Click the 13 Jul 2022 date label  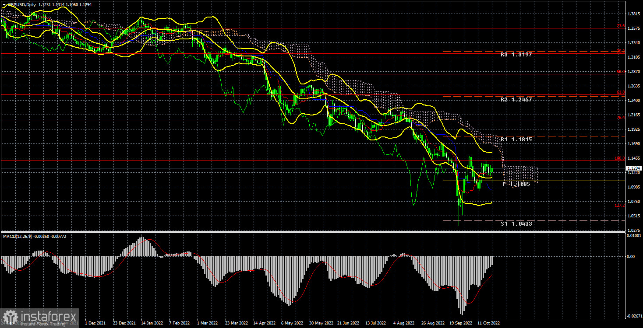(x=375, y=323)
